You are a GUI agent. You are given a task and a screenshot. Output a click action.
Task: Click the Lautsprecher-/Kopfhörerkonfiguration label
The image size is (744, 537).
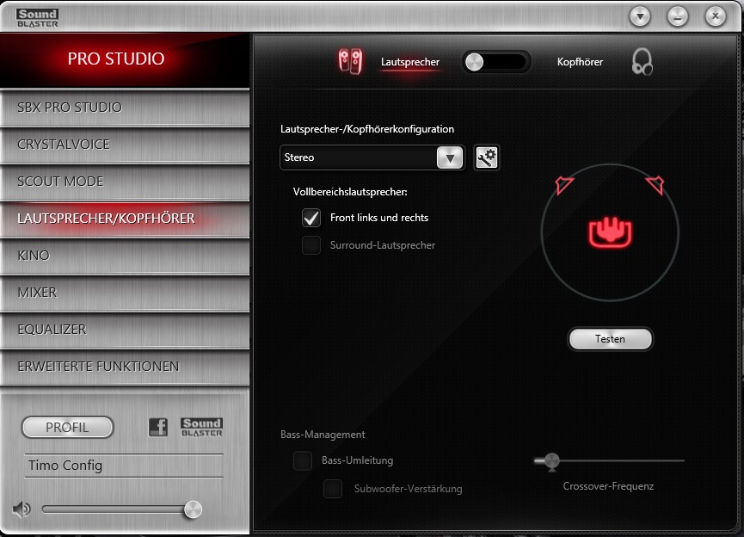click(367, 129)
